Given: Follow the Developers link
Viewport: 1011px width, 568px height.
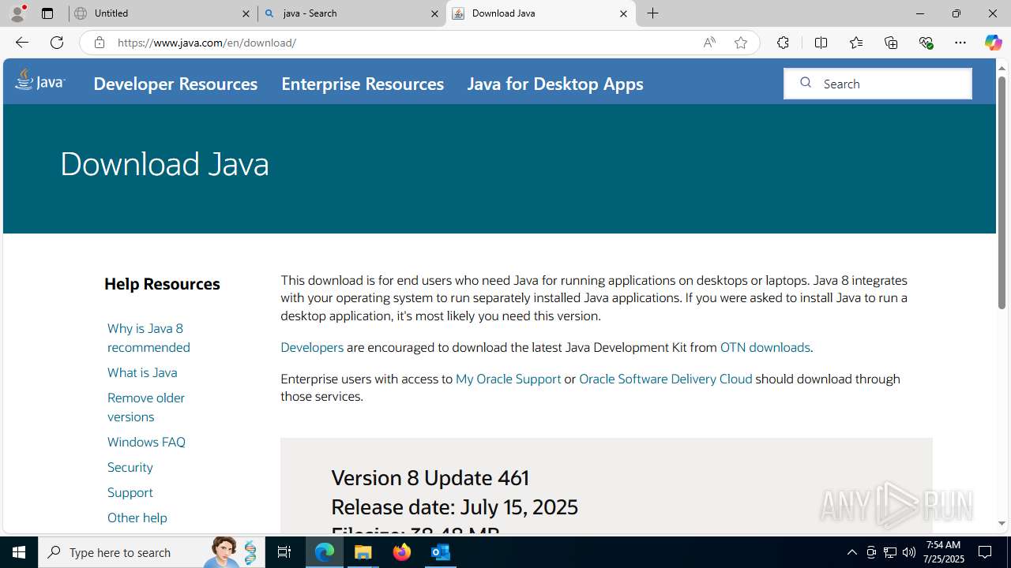Looking at the screenshot, I should point(312,347).
